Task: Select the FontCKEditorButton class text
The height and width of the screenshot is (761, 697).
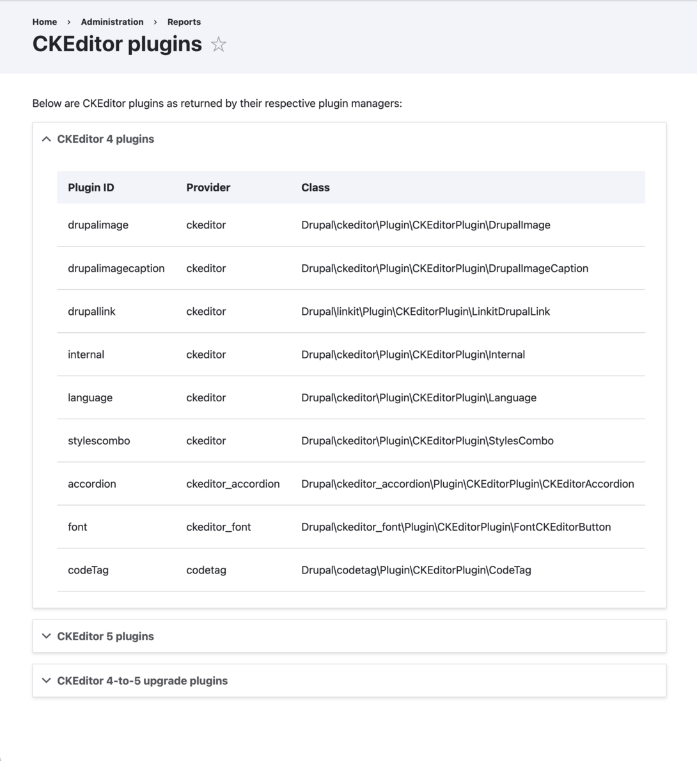Action: 456,527
